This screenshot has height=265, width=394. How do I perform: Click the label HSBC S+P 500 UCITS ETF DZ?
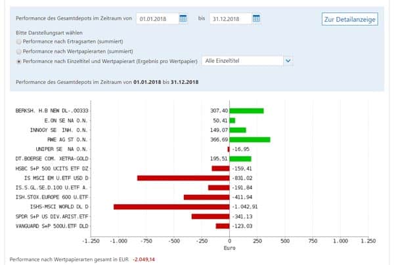52,169
